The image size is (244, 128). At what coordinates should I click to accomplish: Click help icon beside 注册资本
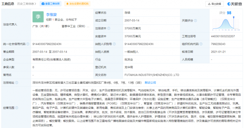109,28
